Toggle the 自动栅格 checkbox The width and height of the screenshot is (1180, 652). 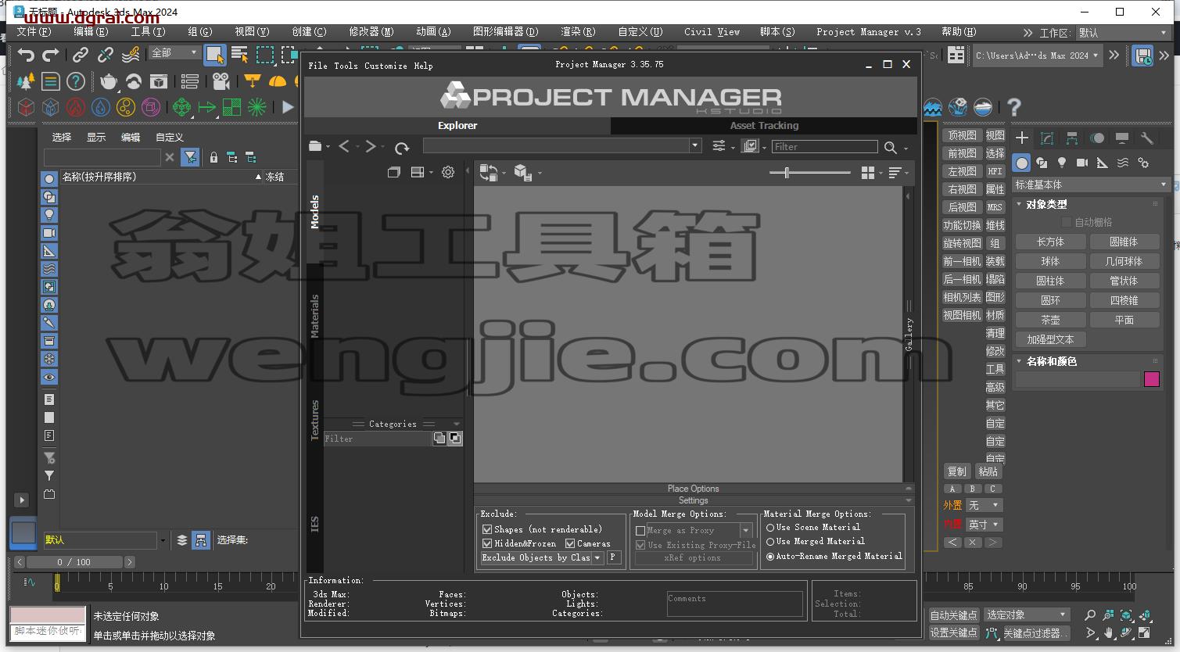(1066, 223)
